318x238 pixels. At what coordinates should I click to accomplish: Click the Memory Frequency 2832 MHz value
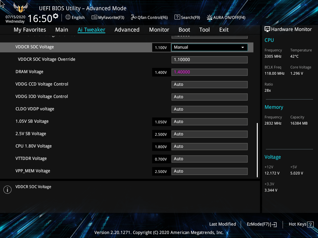(273, 123)
